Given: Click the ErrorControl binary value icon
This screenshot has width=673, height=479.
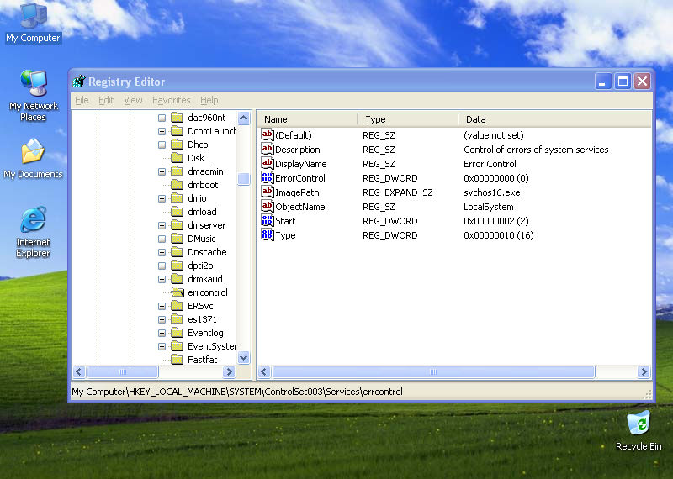Looking at the screenshot, I should click(x=268, y=178).
